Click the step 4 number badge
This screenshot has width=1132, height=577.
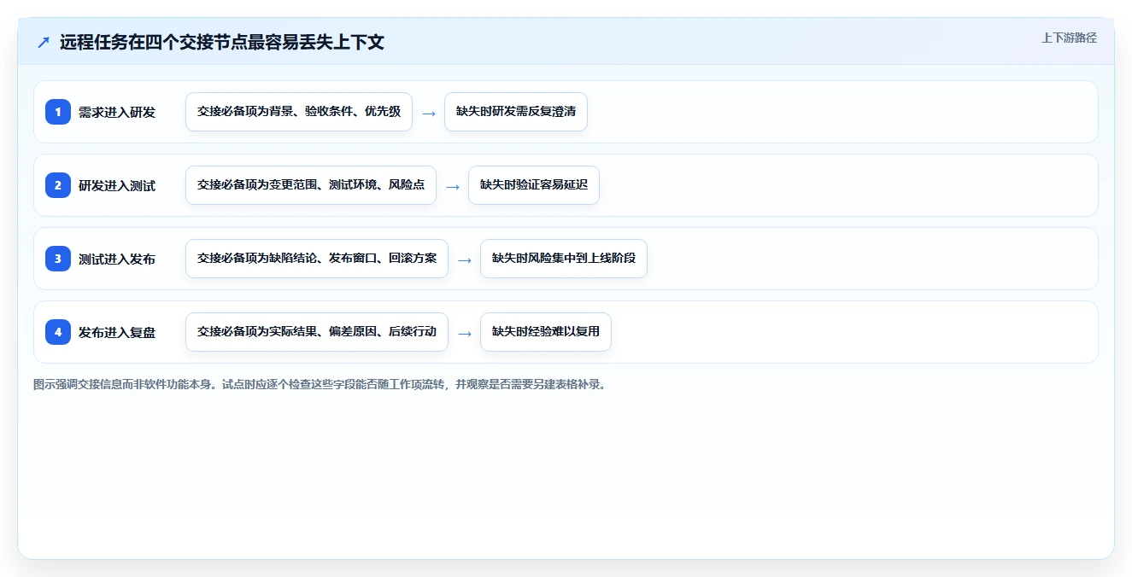(x=58, y=332)
